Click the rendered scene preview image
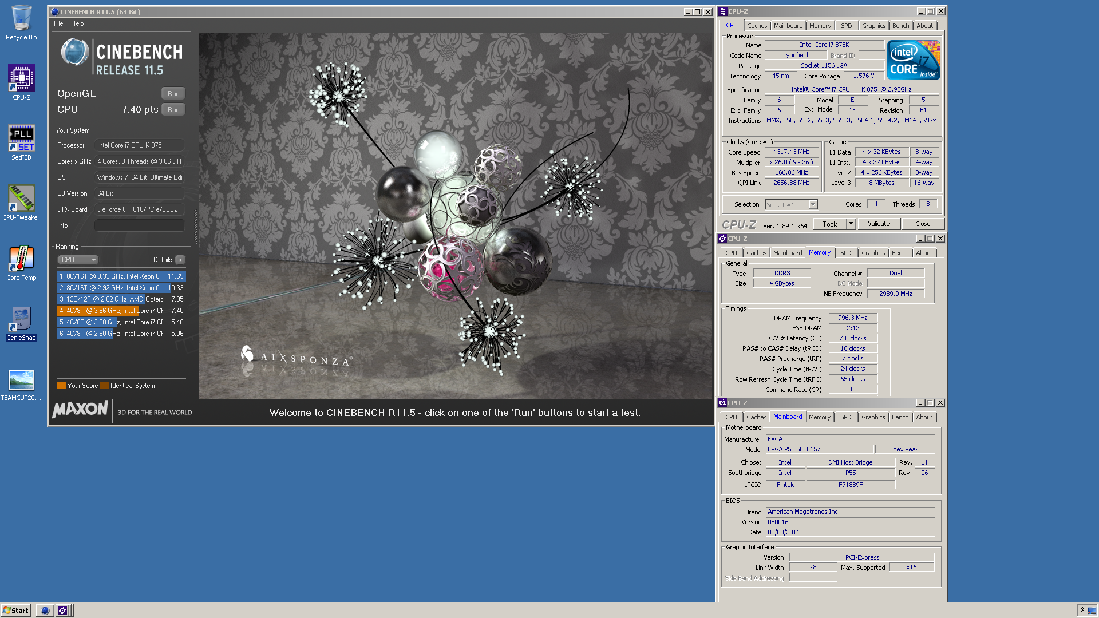This screenshot has width=1099, height=618. pyautogui.click(x=456, y=215)
